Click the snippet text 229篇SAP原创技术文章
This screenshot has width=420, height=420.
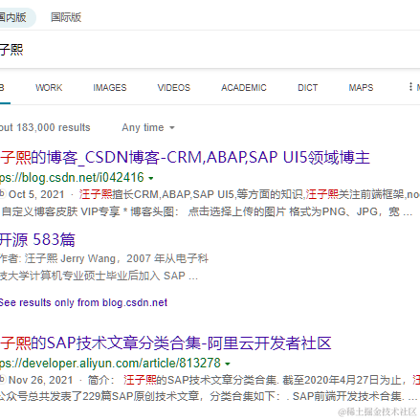(x=141, y=396)
